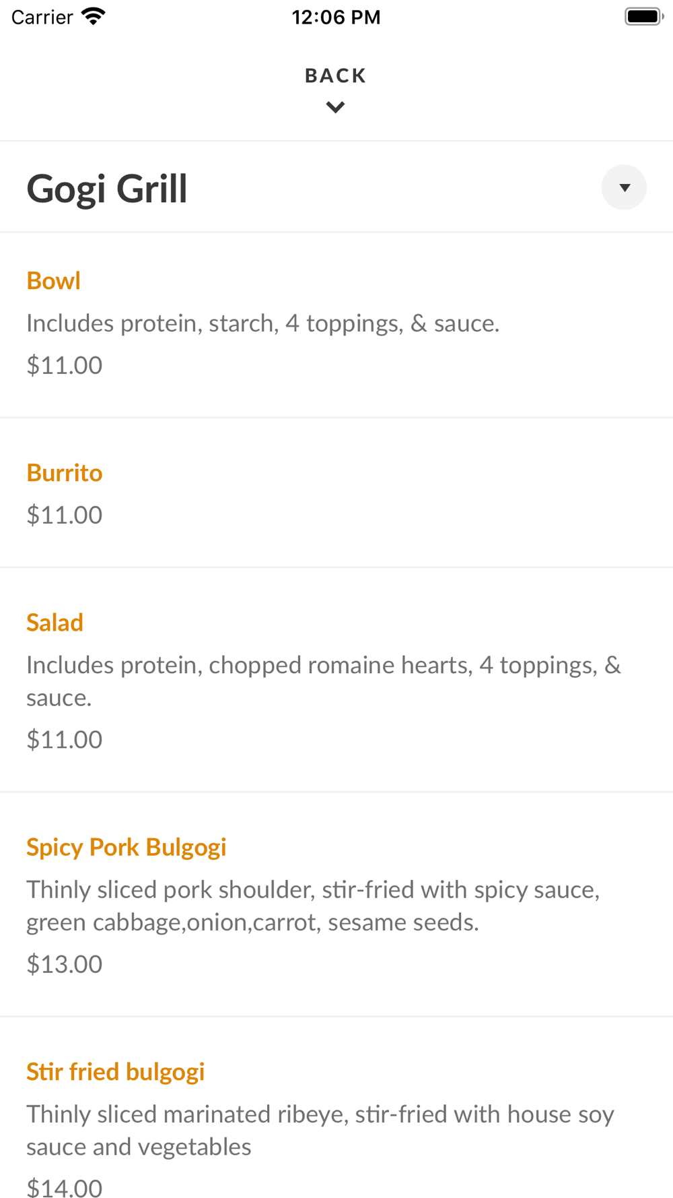This screenshot has height=1198, width=673.
Task: Tap the Salad $11.00 price
Action: 65,739
